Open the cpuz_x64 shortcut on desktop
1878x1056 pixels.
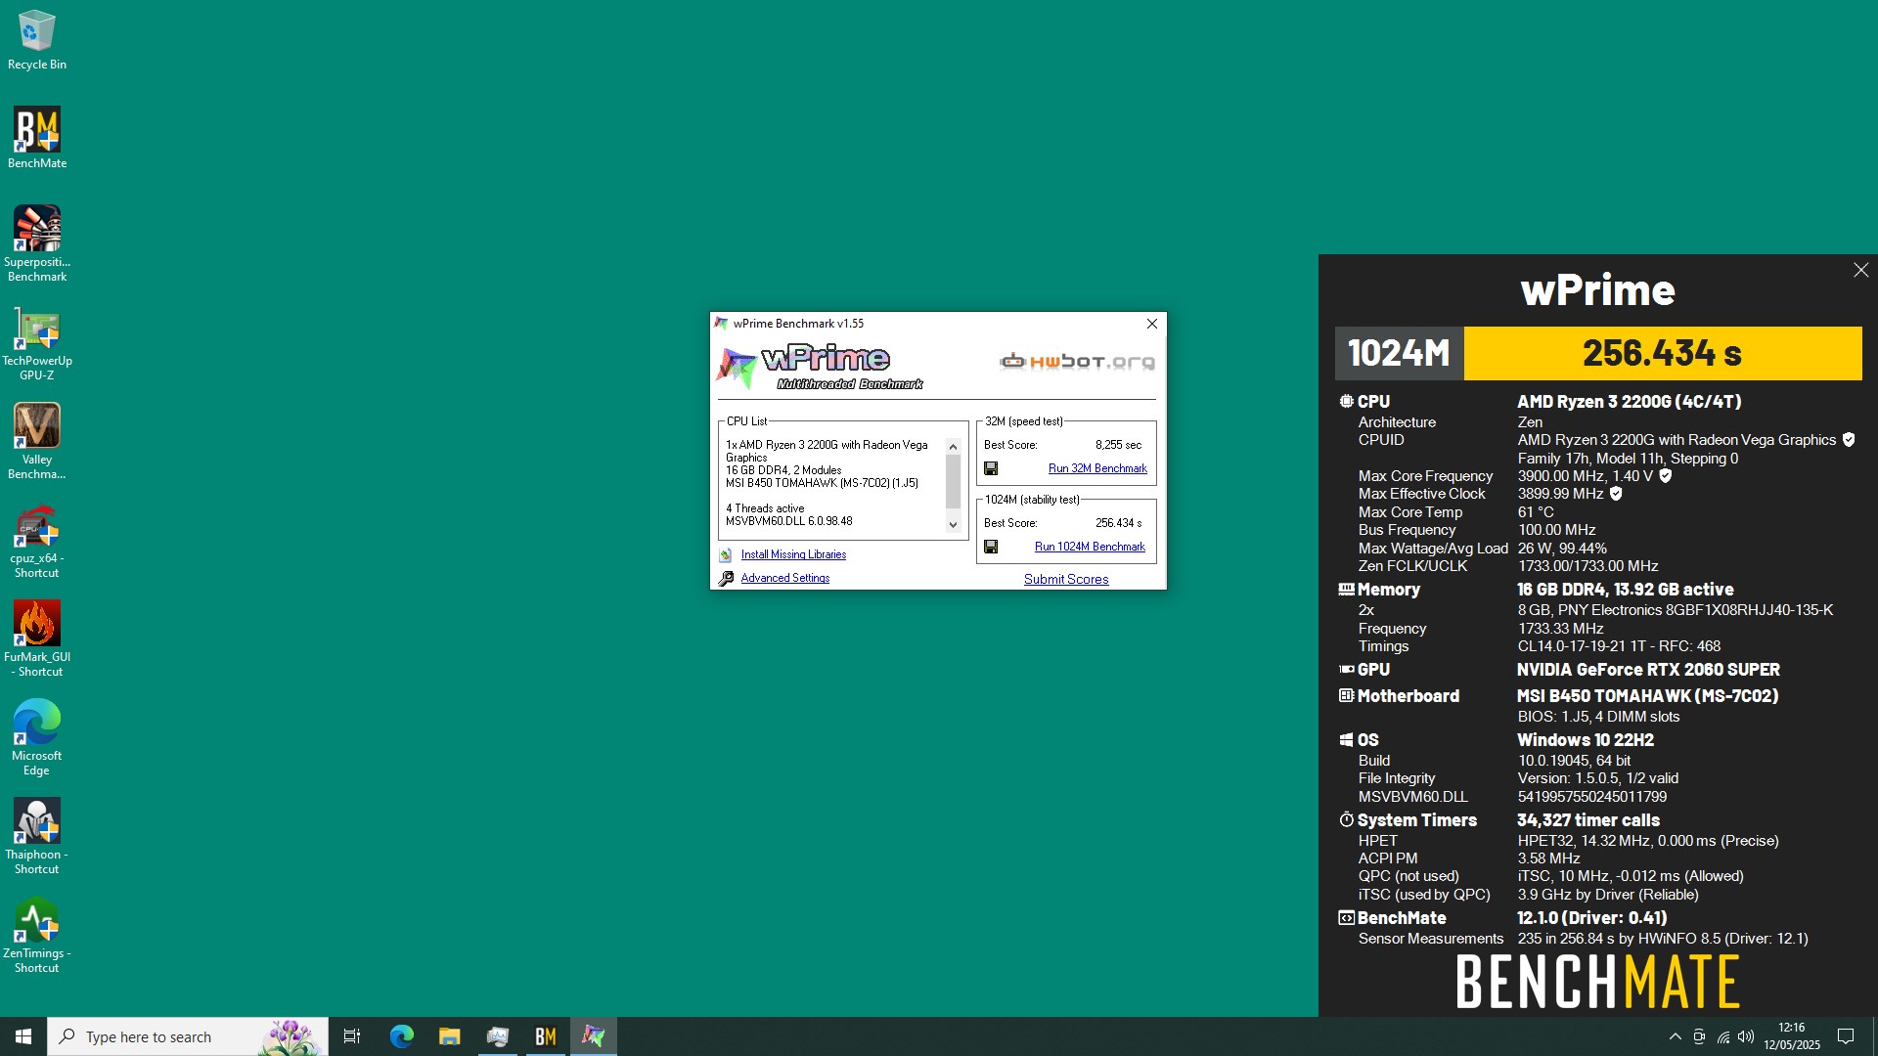tap(37, 541)
